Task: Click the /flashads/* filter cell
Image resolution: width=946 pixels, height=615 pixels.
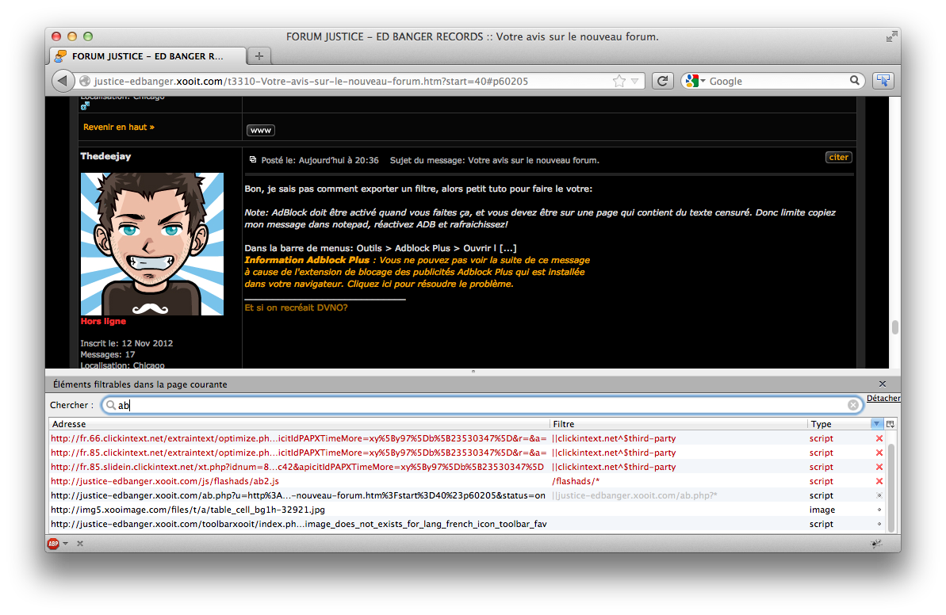Action: click(x=576, y=481)
